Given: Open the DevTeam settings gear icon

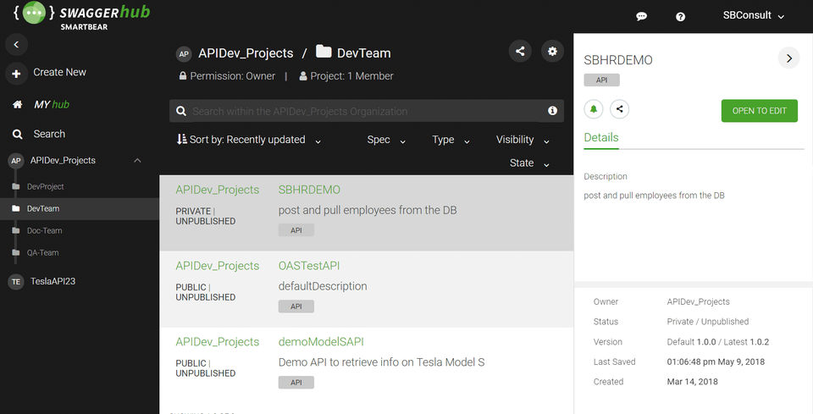Looking at the screenshot, I should (x=552, y=52).
